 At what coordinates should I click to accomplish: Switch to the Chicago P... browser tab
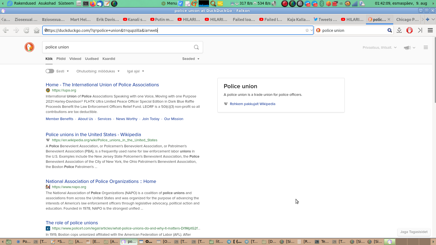click(x=407, y=19)
